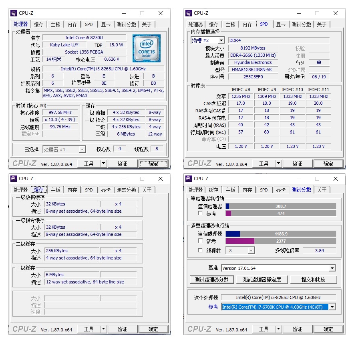354x343 pixels.
Task: Click the 核心电压 value 0.626 V
Action: tap(112, 59)
